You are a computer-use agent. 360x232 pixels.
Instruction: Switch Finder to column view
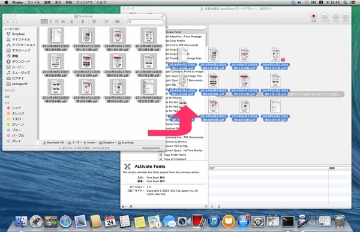(x=57, y=22)
